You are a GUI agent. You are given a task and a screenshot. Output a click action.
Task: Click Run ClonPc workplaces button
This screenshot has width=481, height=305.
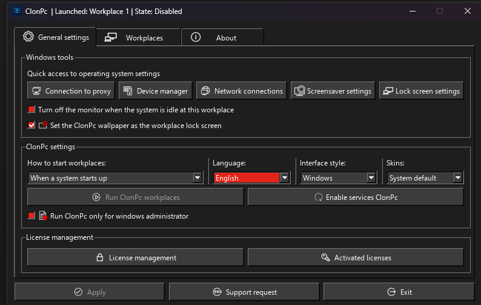135,197
